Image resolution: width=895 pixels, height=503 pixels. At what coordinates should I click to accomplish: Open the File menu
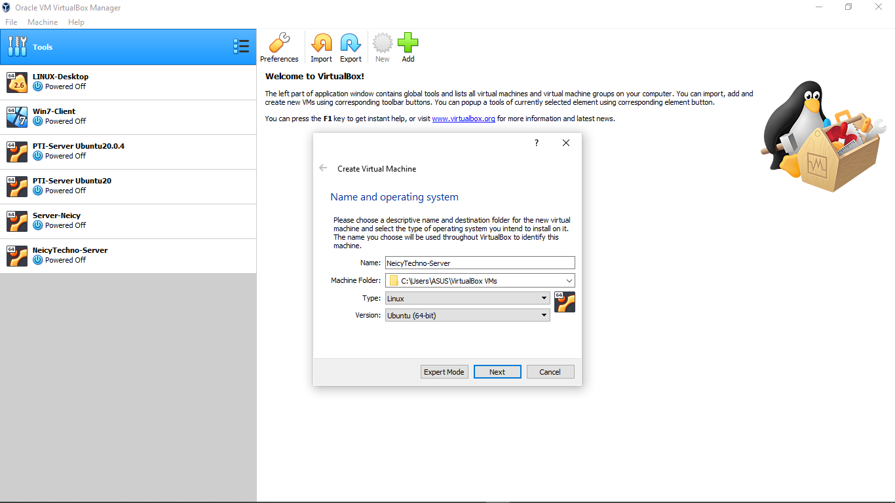click(11, 22)
